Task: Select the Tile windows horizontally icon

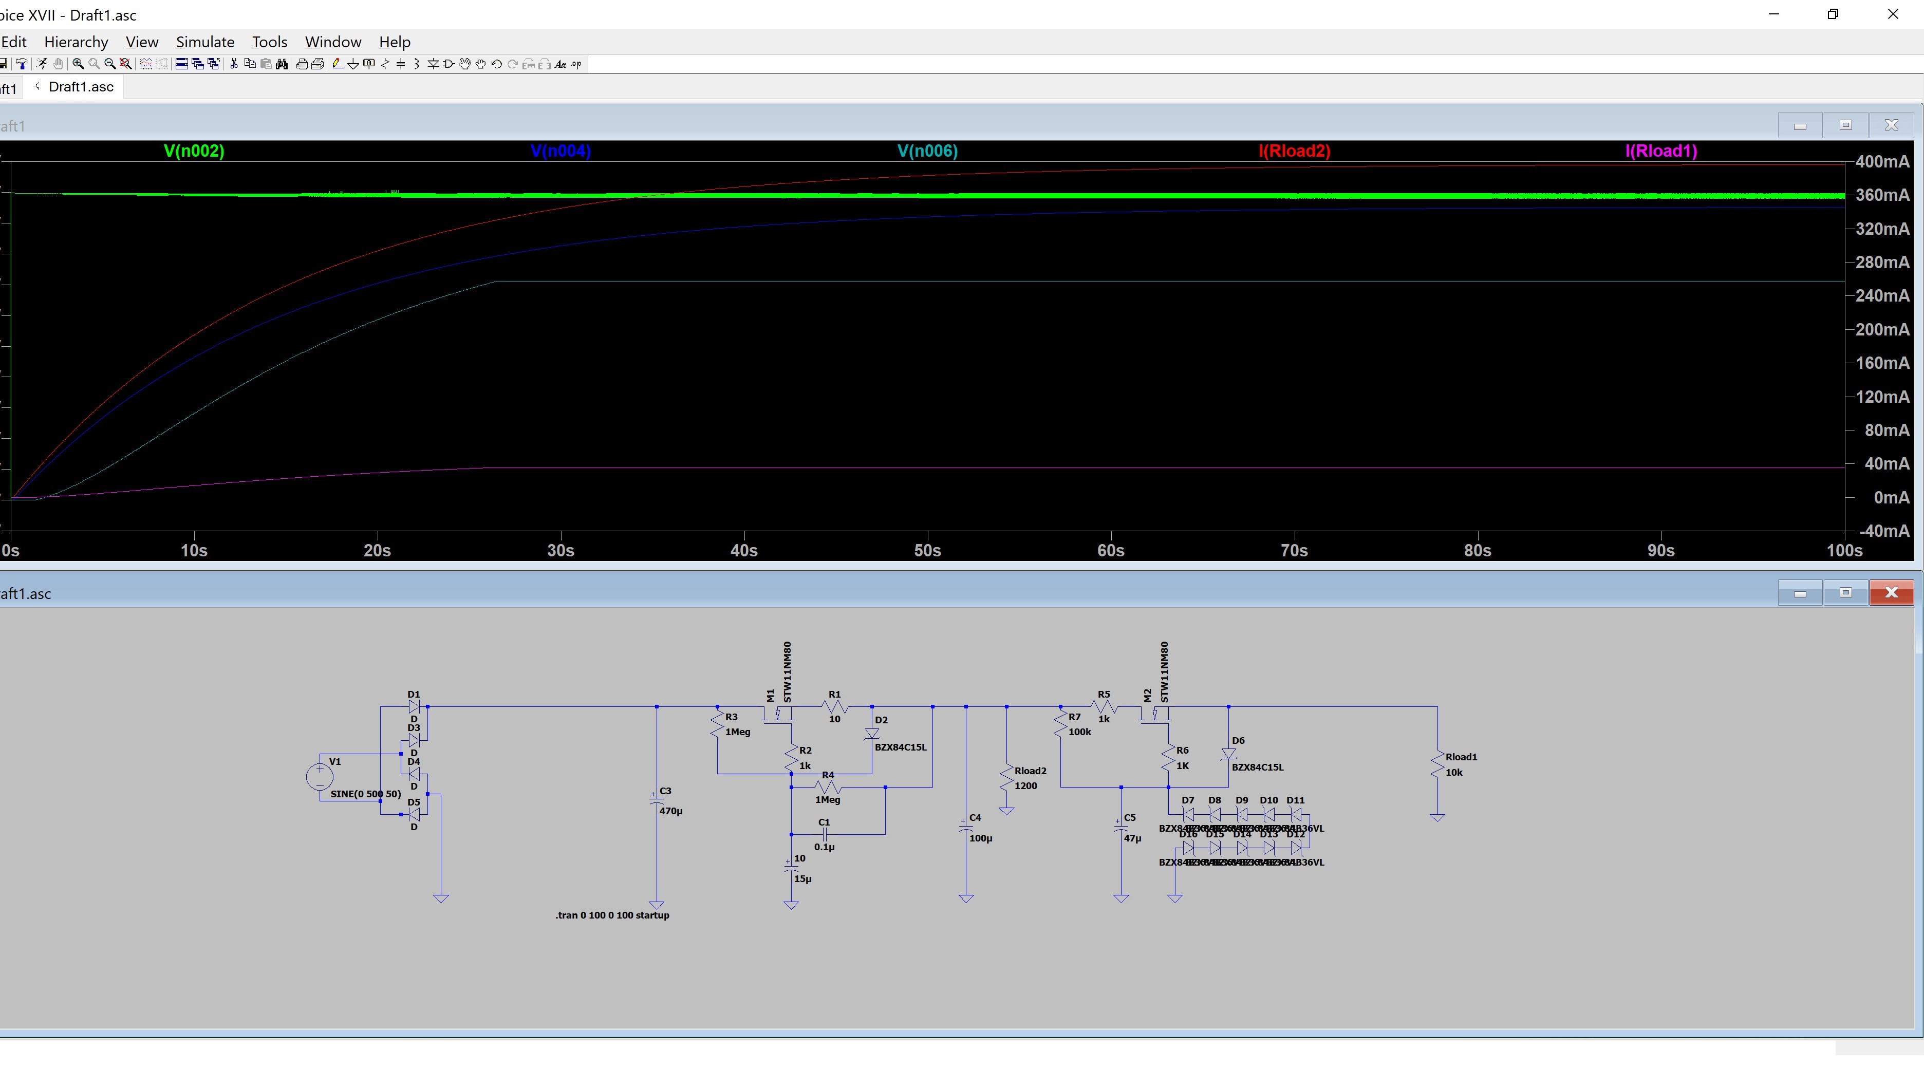Action: point(181,64)
